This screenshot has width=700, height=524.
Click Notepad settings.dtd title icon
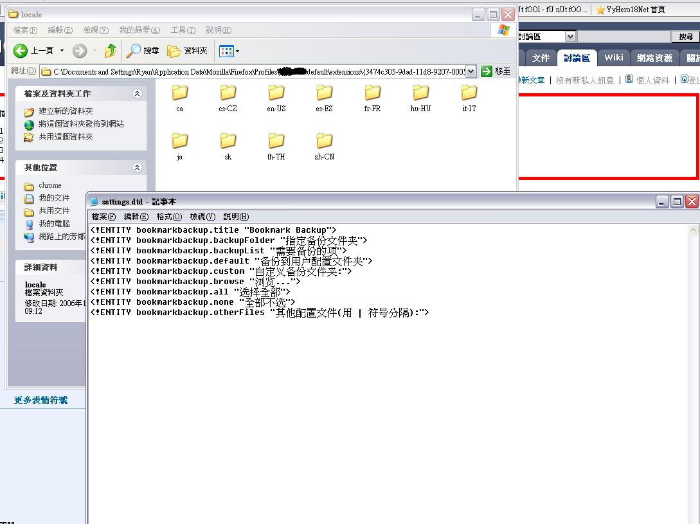[94, 201]
